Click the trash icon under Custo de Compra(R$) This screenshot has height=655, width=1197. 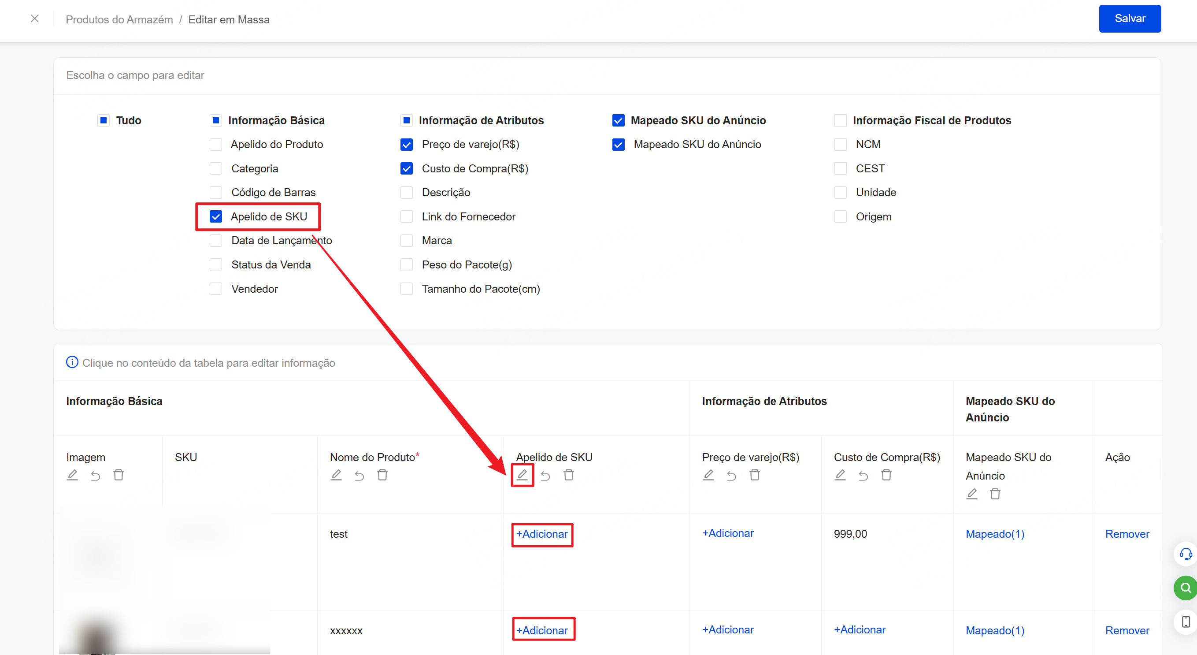tap(886, 475)
